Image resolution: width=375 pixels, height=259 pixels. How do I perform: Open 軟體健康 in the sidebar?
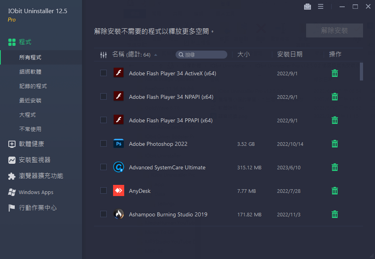31,144
